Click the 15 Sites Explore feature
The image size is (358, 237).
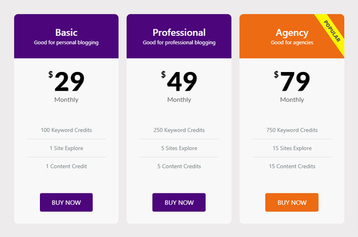tap(292, 148)
